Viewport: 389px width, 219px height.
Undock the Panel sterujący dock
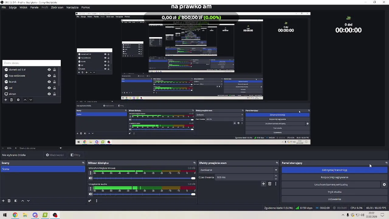386,163
